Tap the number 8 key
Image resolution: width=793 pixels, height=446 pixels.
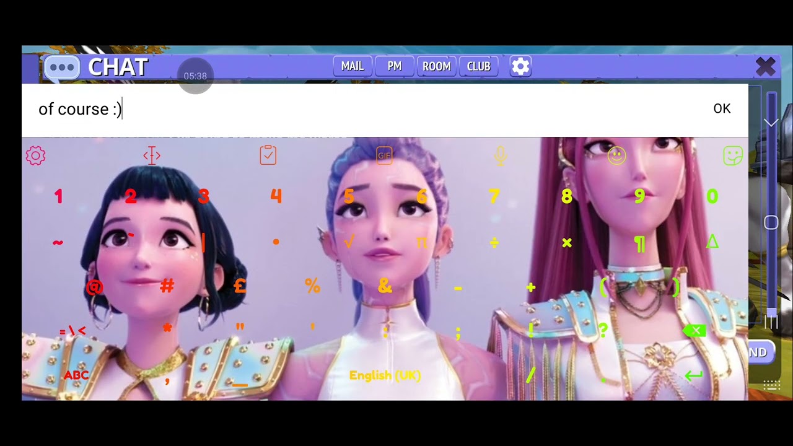tap(566, 197)
